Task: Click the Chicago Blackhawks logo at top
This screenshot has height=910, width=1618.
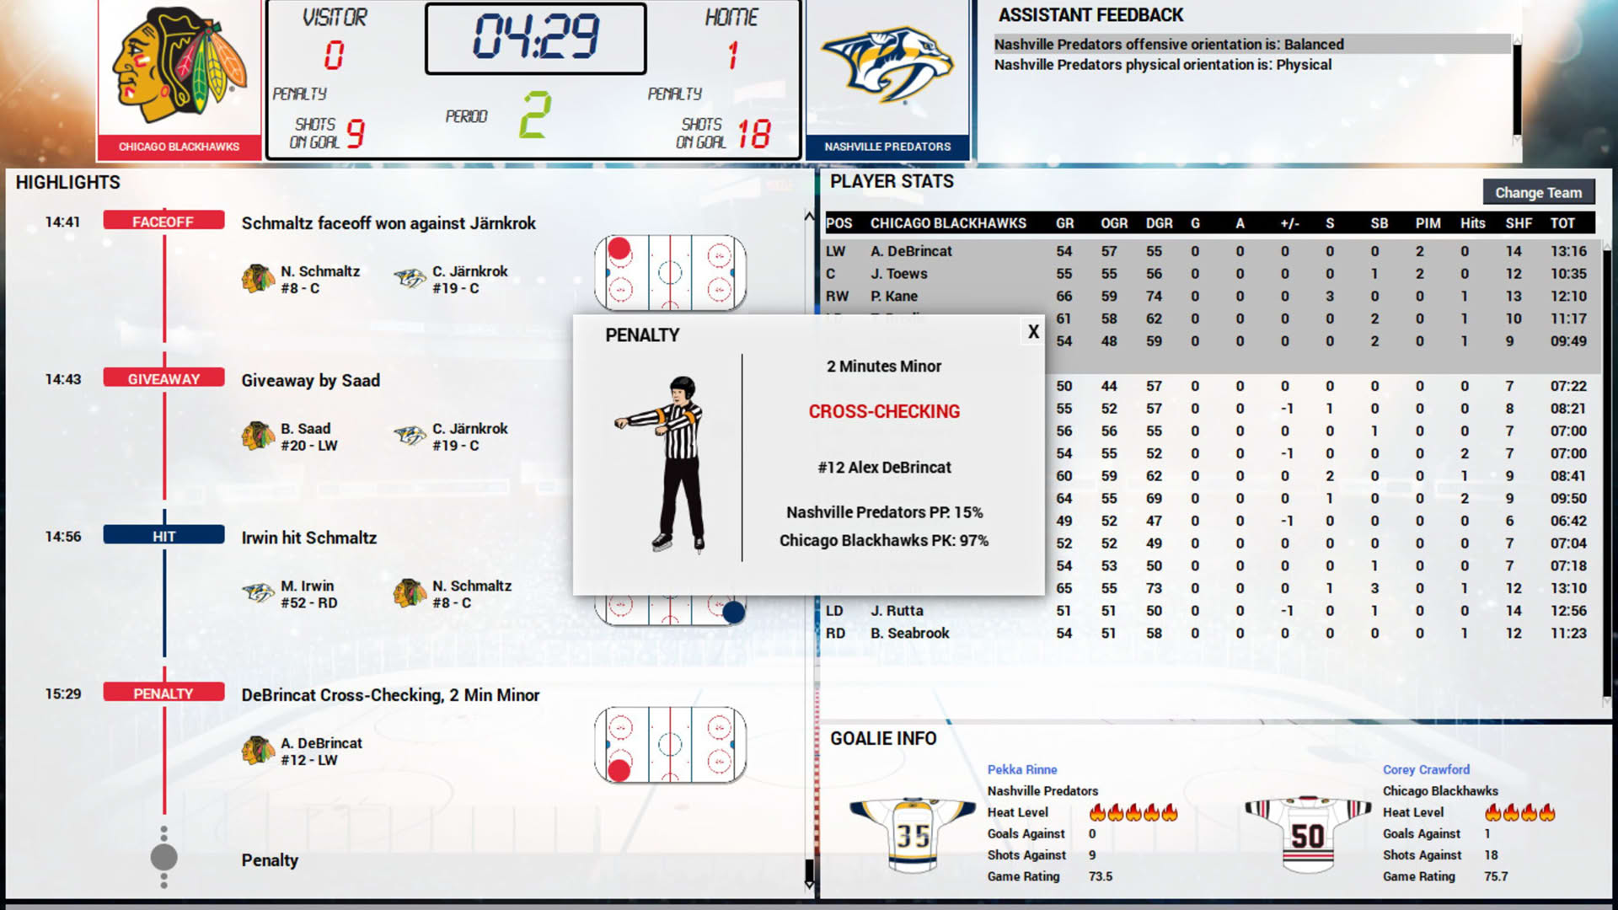Action: pos(179,67)
